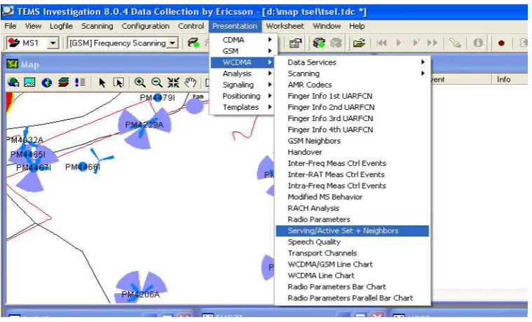Image resolution: width=532 pixels, height=322 pixels.
Task: Open the Worksheet menu
Action: (285, 26)
